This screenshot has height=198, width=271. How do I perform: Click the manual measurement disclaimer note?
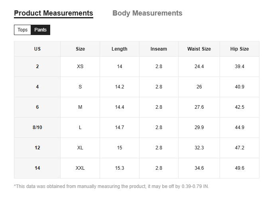pyautogui.click(x=112, y=186)
